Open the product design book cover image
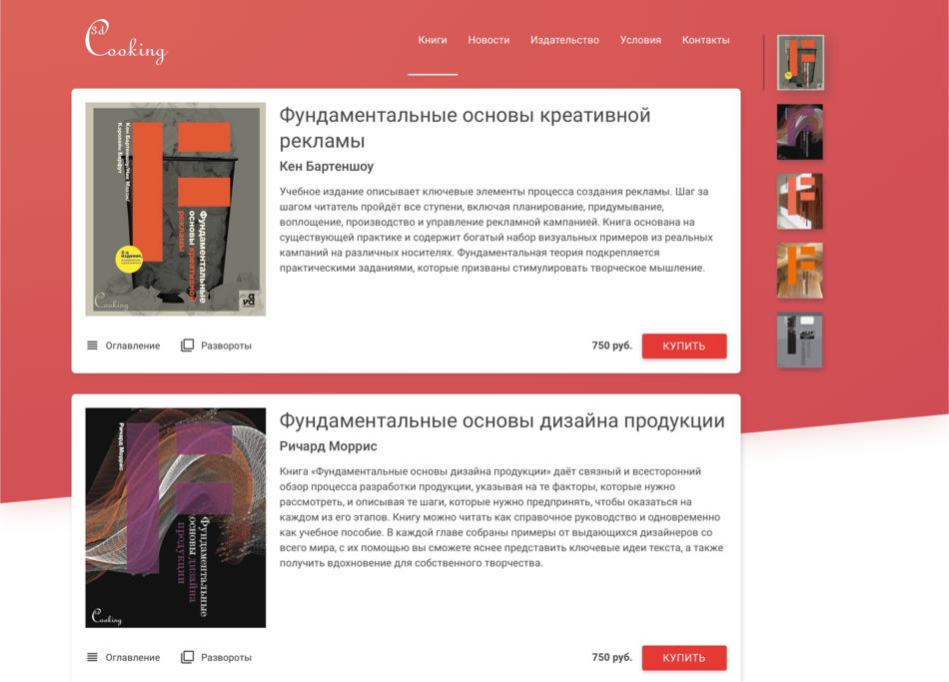The height and width of the screenshot is (682, 949). 176,517
